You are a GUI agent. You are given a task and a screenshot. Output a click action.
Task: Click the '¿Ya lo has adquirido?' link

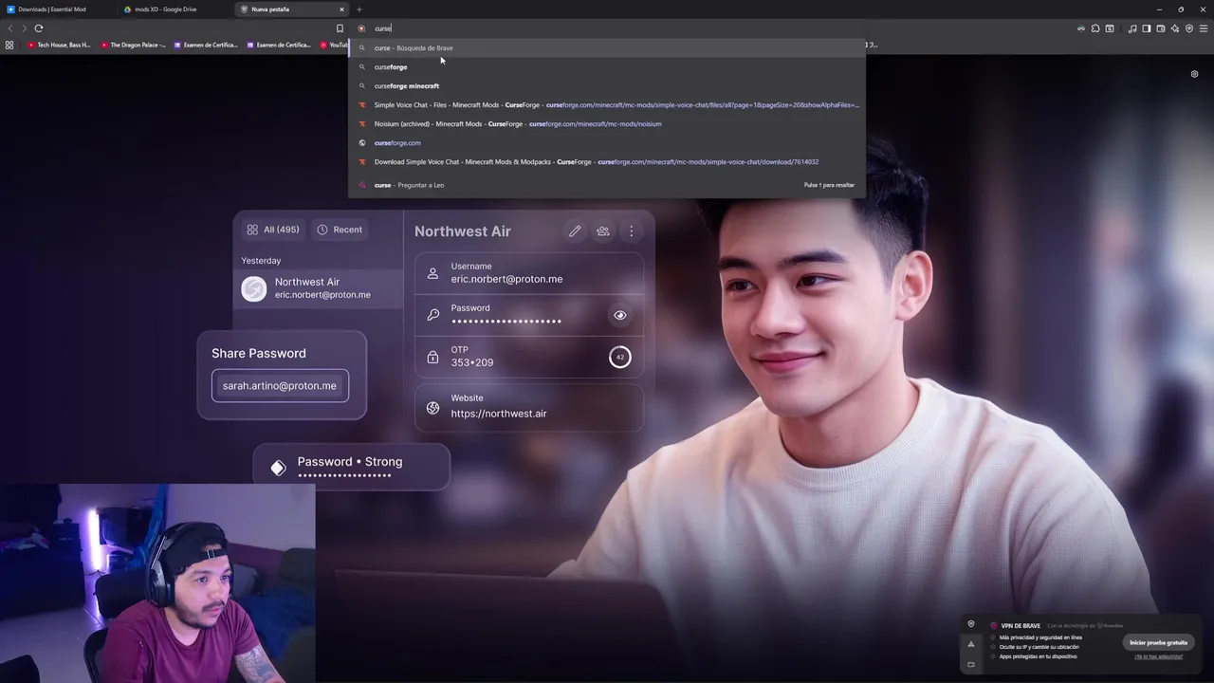pyautogui.click(x=1158, y=656)
